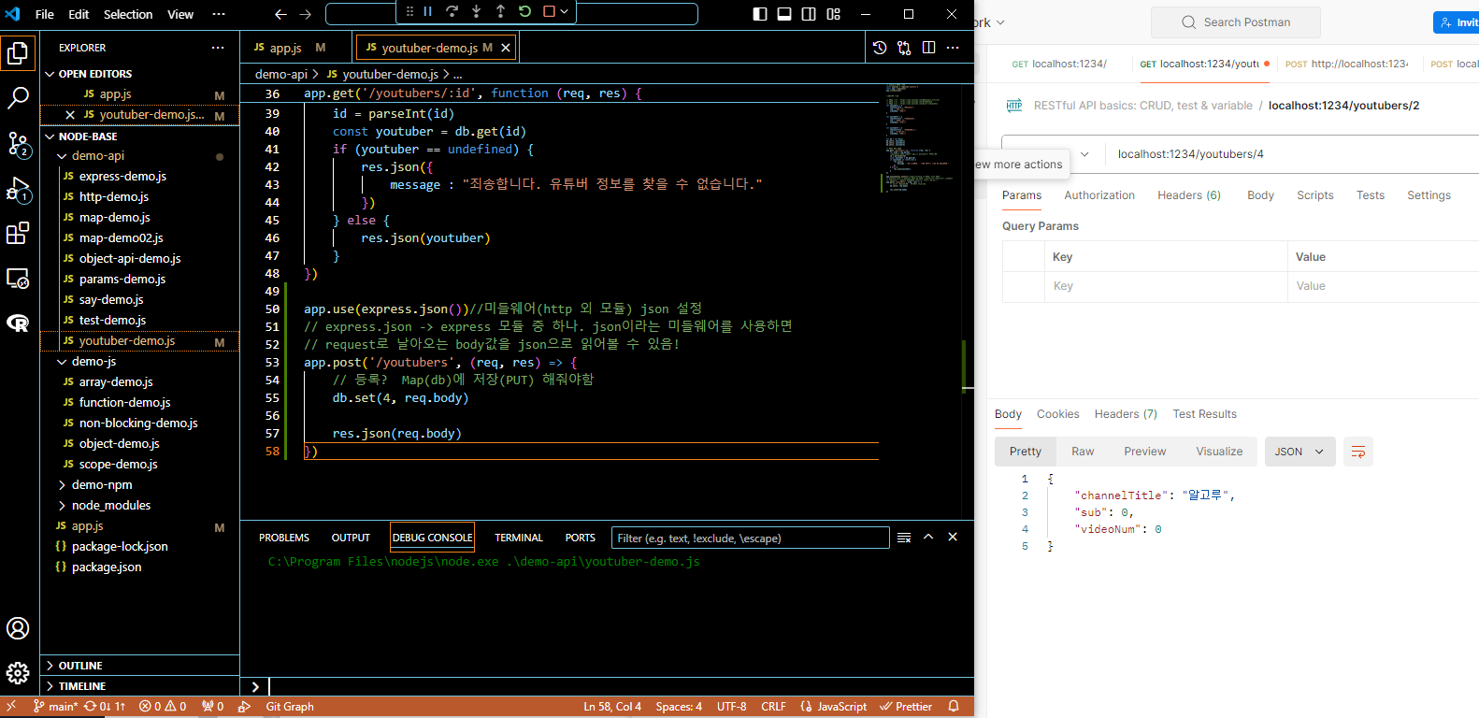Click the main* git branch status item
The height and width of the screenshot is (718, 1479).
pyautogui.click(x=55, y=707)
